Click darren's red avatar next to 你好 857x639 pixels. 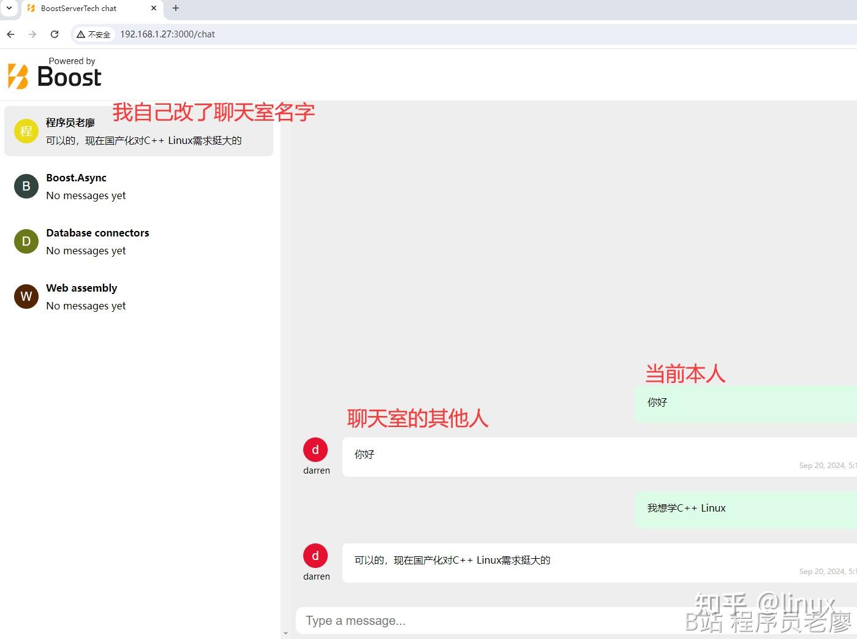click(315, 449)
